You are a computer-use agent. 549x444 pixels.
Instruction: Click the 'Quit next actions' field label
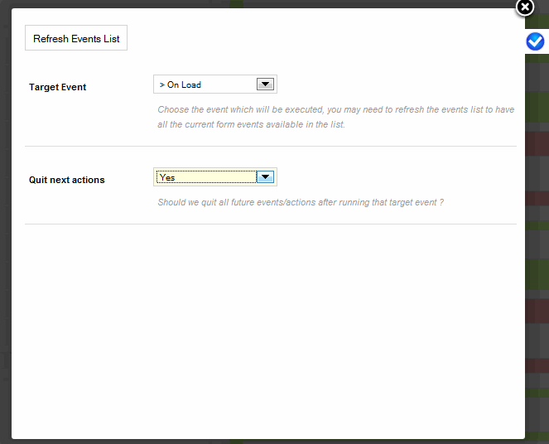coord(66,180)
